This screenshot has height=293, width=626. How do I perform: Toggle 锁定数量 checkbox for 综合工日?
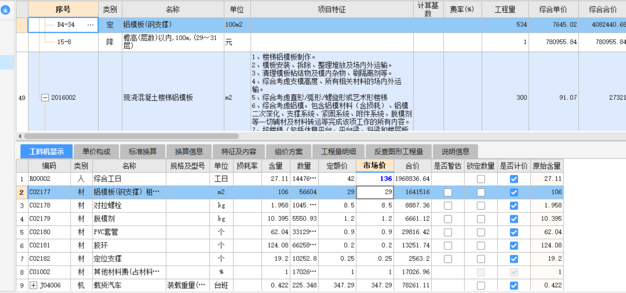481,179
